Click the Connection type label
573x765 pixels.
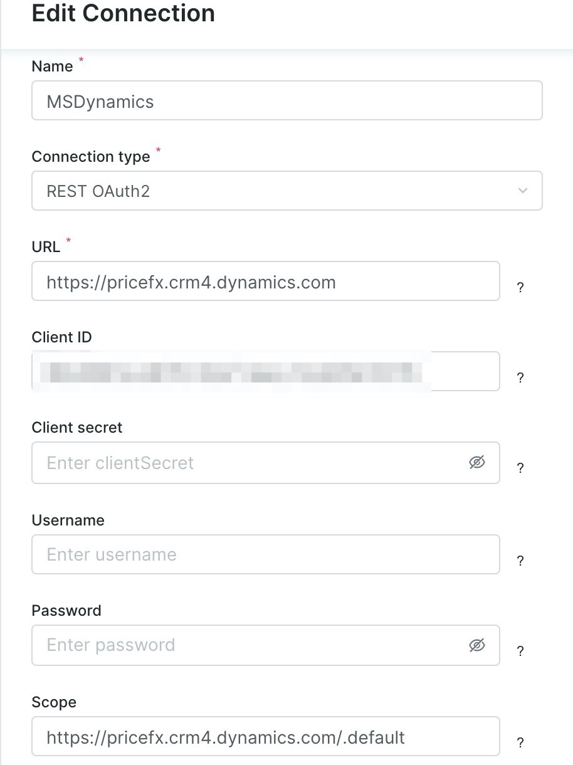(x=91, y=157)
